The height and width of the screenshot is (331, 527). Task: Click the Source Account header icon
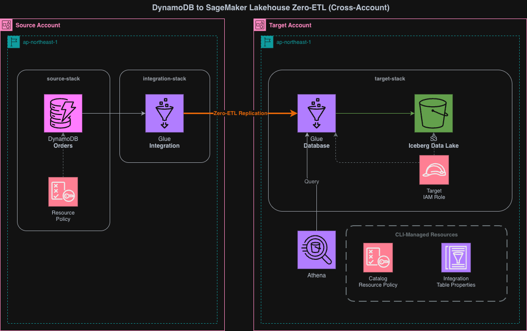point(6,25)
